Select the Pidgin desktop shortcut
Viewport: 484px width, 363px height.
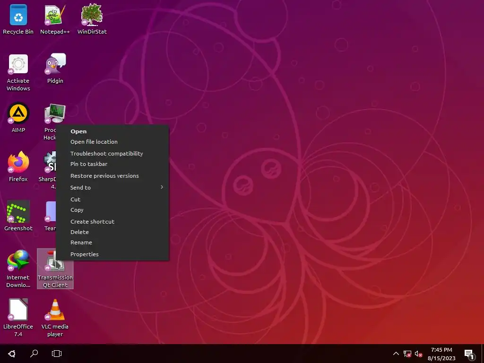coord(55,69)
